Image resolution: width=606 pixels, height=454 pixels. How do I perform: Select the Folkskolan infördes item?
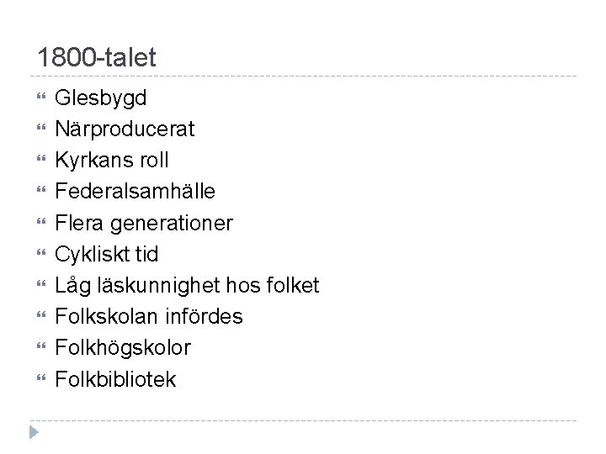(149, 317)
